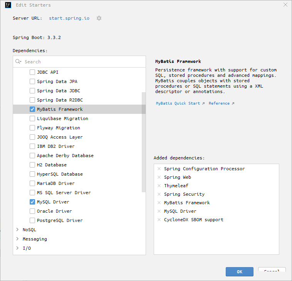Close the Edit Starters dialog
This screenshot has width=292, height=281.
(285, 5)
